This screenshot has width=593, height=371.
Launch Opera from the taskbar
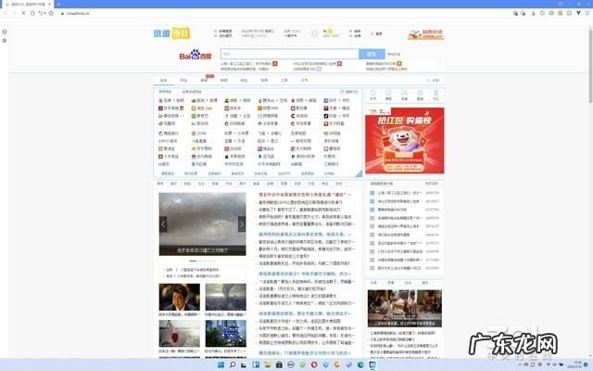pyautogui.click(x=314, y=365)
